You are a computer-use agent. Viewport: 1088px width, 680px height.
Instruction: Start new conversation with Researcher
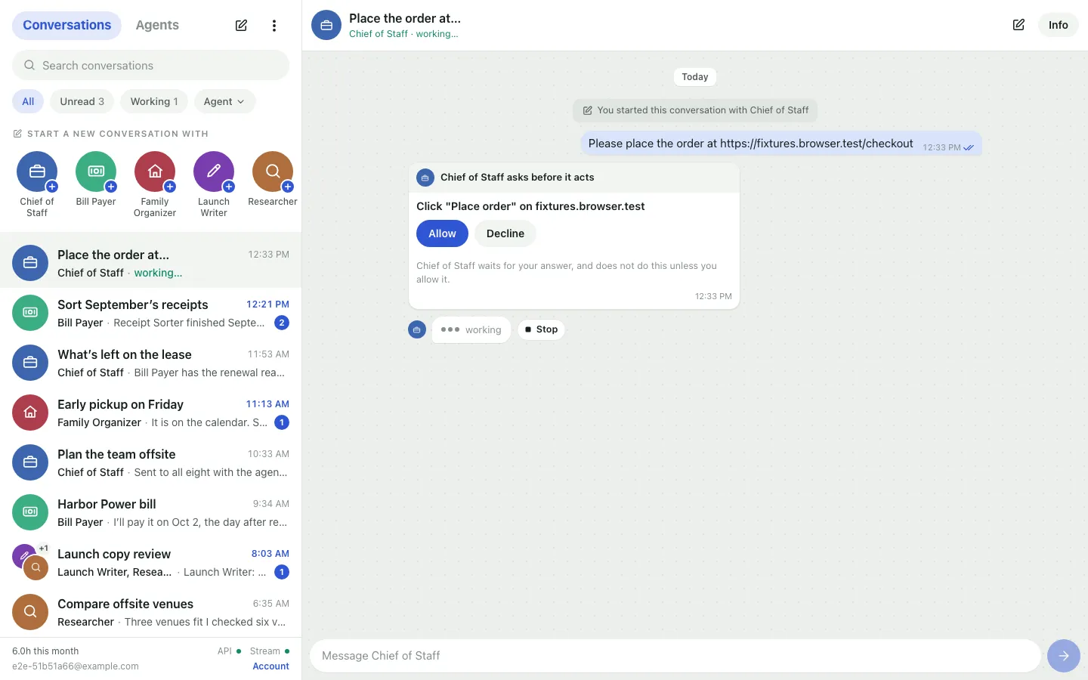[273, 172]
